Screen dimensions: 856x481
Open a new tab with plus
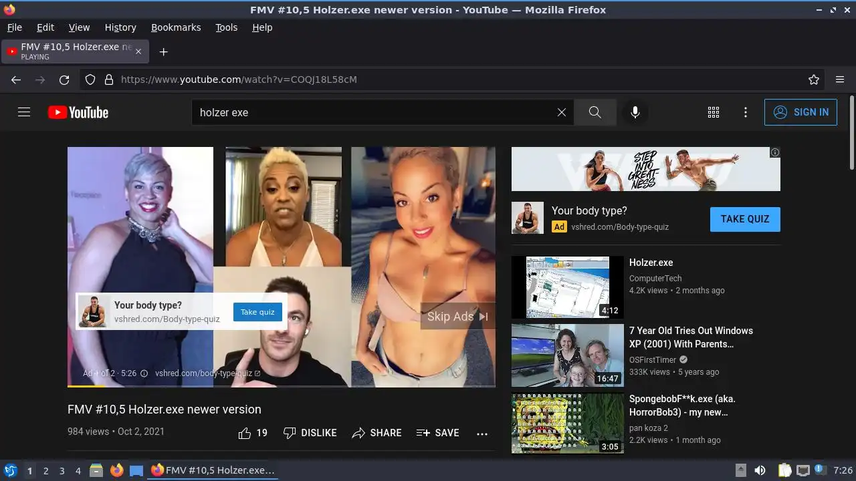pos(163,51)
